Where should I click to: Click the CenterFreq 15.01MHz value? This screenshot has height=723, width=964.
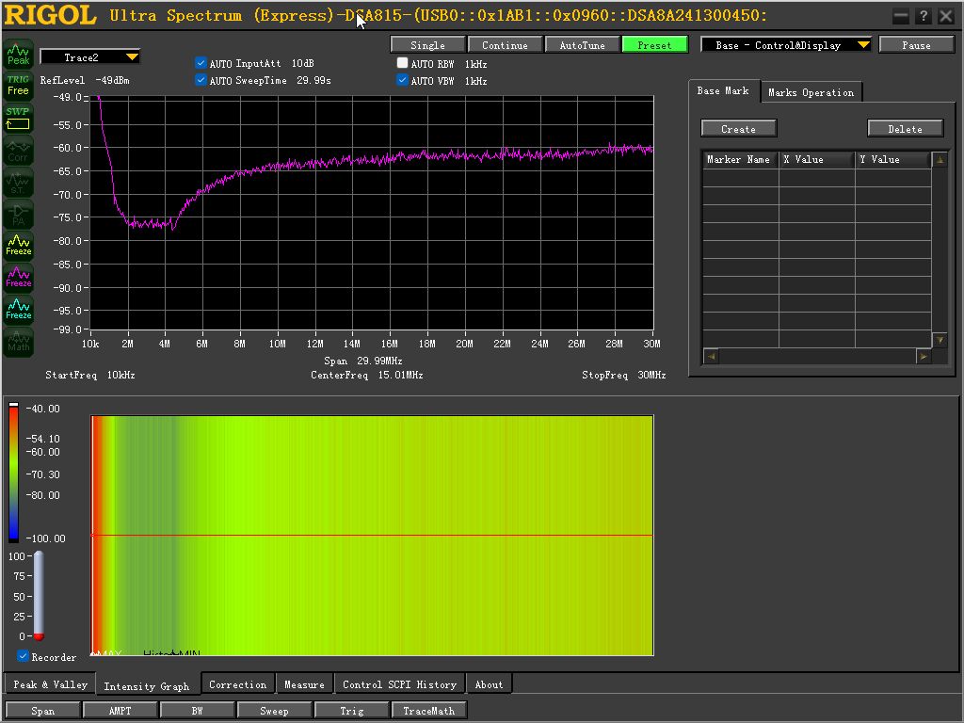coord(401,375)
